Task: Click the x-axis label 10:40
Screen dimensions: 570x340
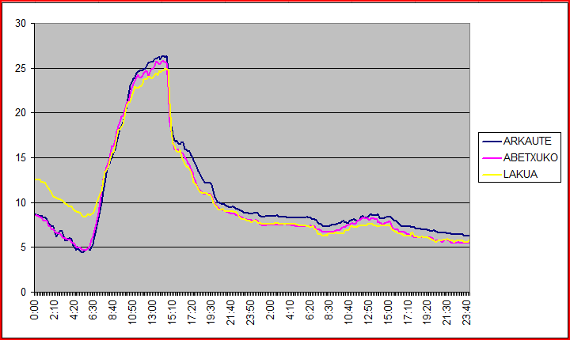Action: click(x=348, y=312)
